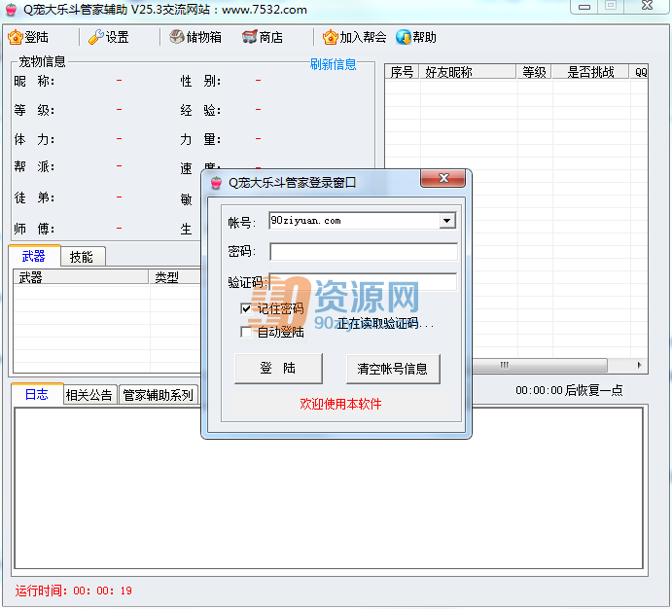The image size is (672, 609).
Task: Click the 正在读取验证码... status text
Action: click(x=385, y=323)
